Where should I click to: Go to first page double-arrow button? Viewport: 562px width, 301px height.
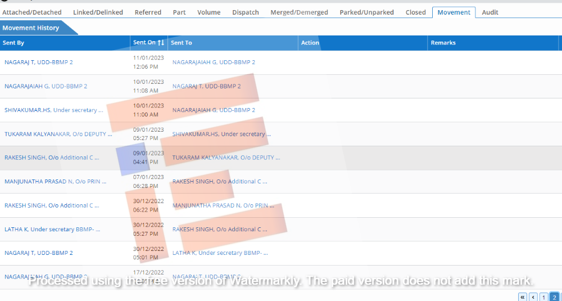click(522, 296)
